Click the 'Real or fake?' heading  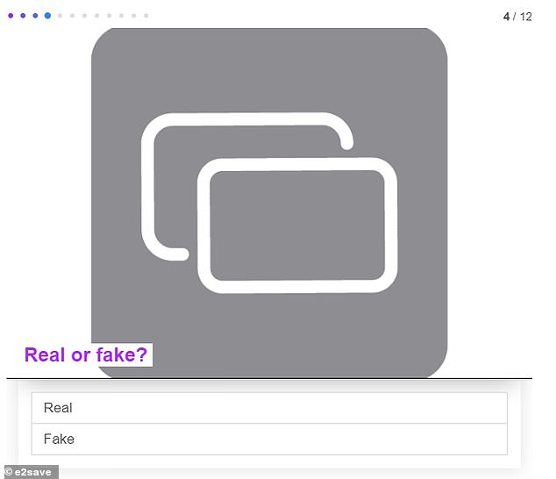[86, 354]
